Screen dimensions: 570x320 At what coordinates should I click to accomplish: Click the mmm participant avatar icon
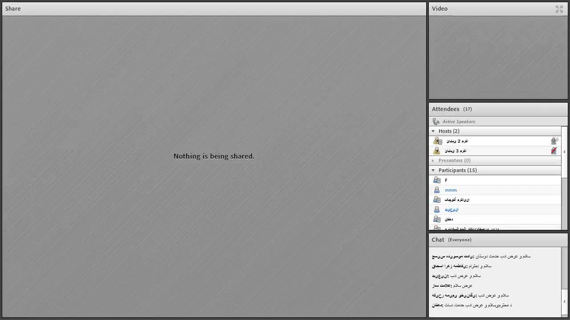[x=437, y=190]
